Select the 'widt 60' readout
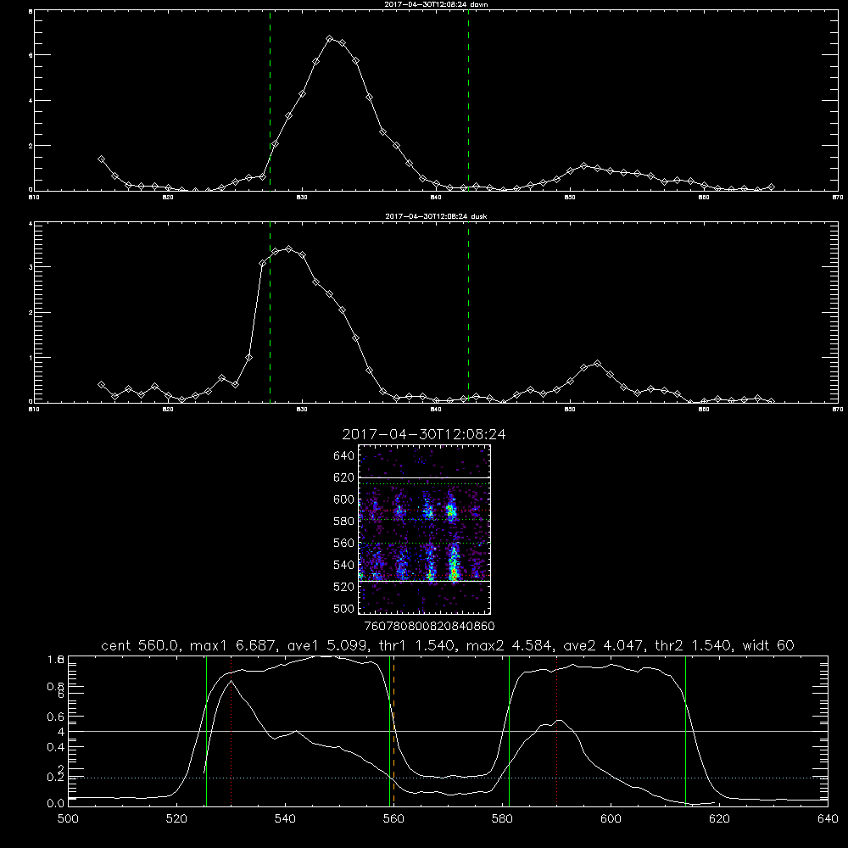The width and height of the screenshot is (848, 848). [x=768, y=645]
